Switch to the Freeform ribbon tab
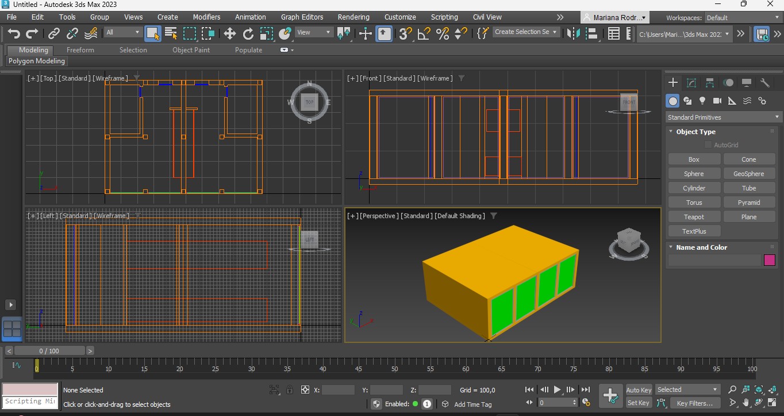Viewport: 784px width, 416px height. click(x=80, y=50)
